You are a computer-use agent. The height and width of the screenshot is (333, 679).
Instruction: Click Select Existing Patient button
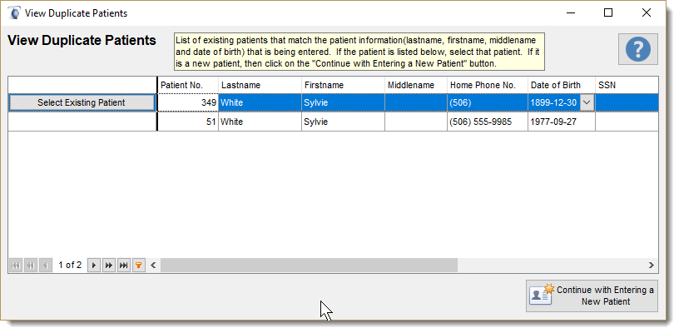coord(82,102)
